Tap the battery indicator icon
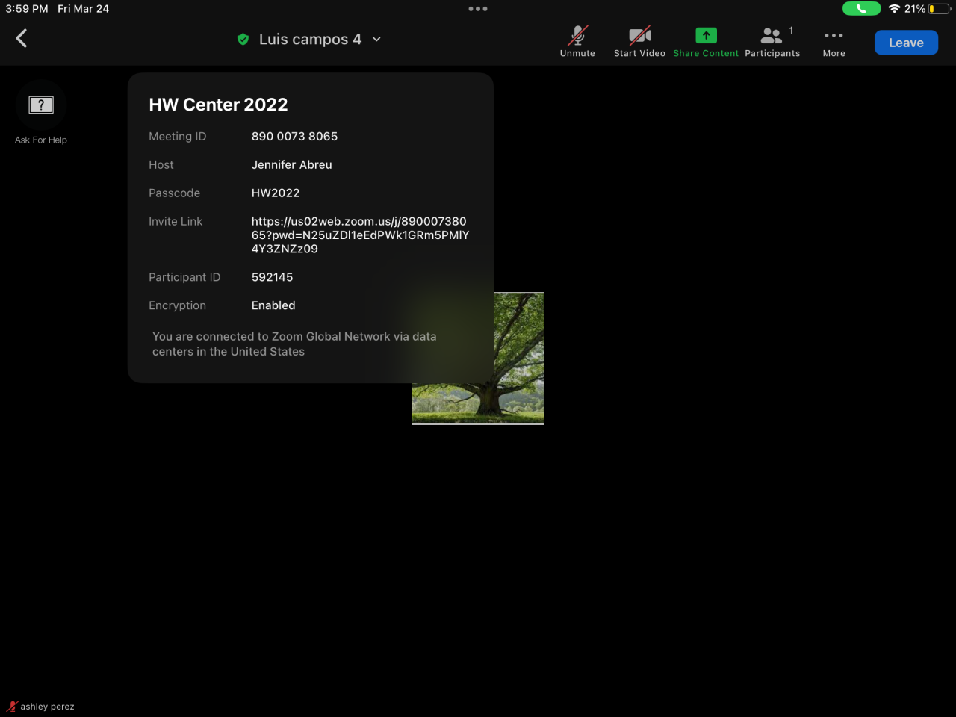Image resolution: width=956 pixels, height=717 pixels. point(939,9)
